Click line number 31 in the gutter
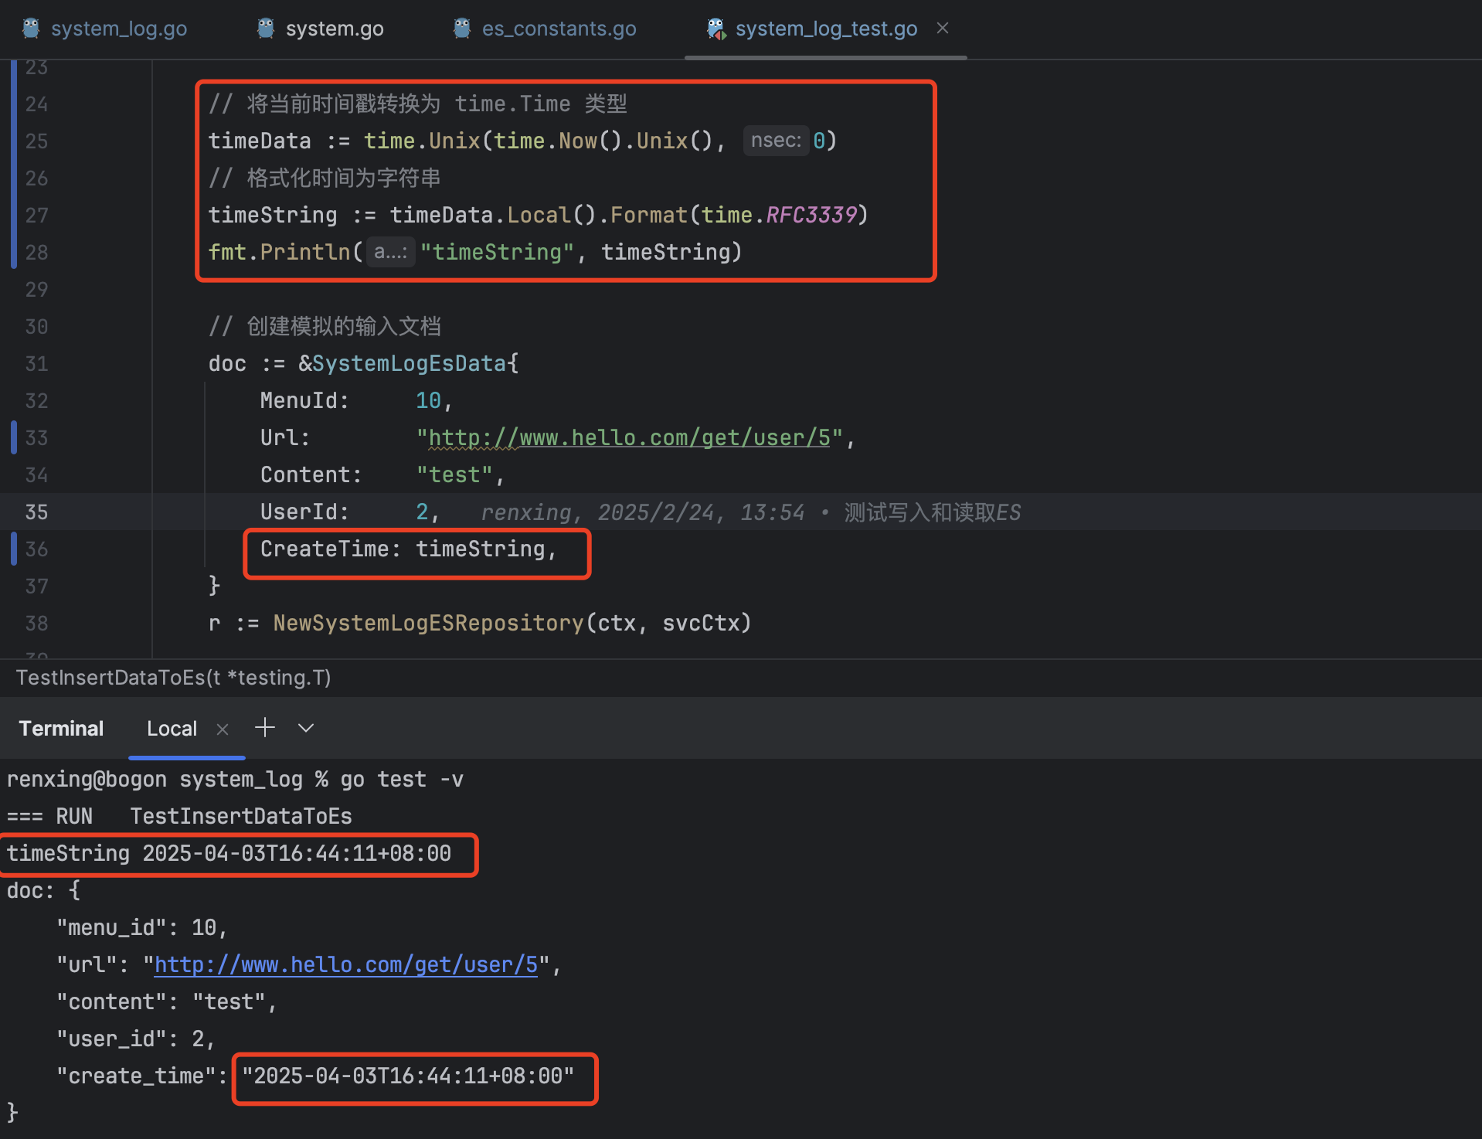This screenshot has height=1139, width=1482. (36, 364)
